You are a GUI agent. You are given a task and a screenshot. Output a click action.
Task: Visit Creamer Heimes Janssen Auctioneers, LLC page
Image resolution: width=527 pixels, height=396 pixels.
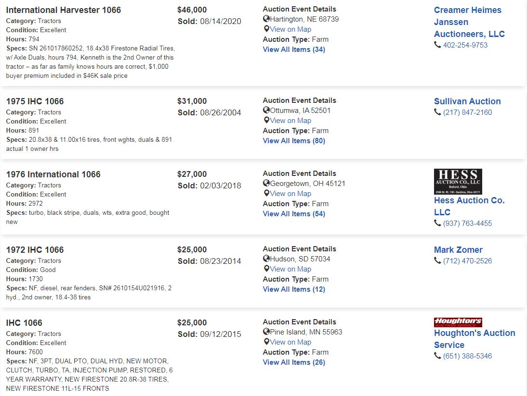pos(469,22)
